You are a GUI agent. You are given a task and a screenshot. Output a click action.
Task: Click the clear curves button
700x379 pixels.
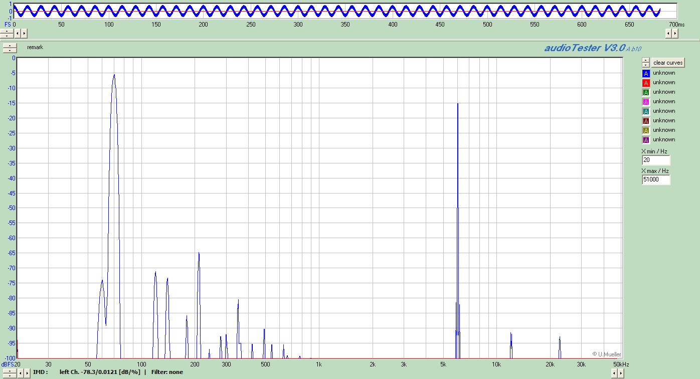[668, 63]
